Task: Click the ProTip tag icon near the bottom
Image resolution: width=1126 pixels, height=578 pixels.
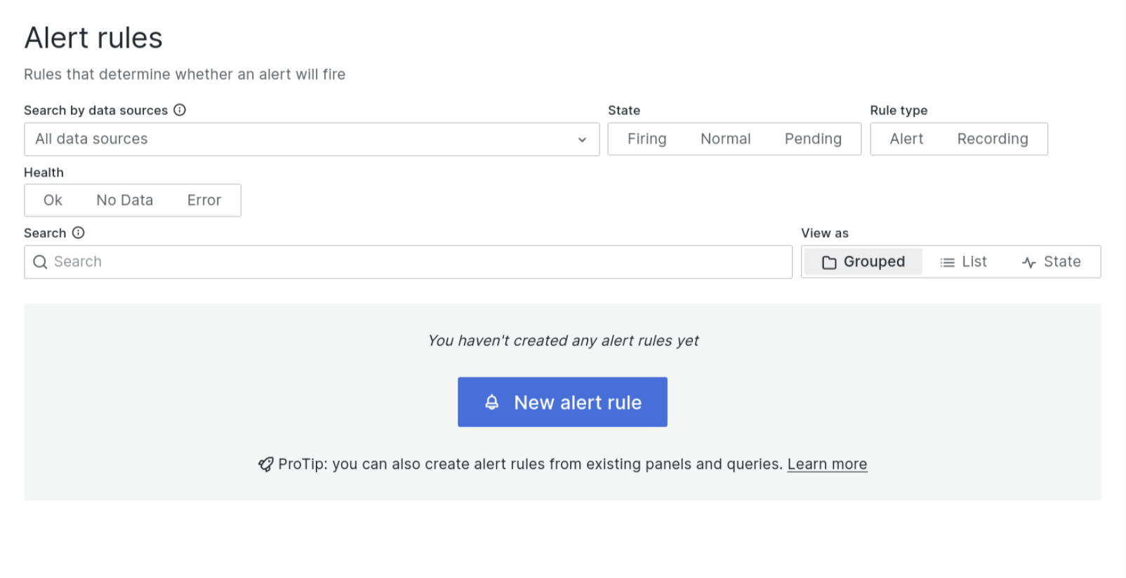Action: coord(264,464)
